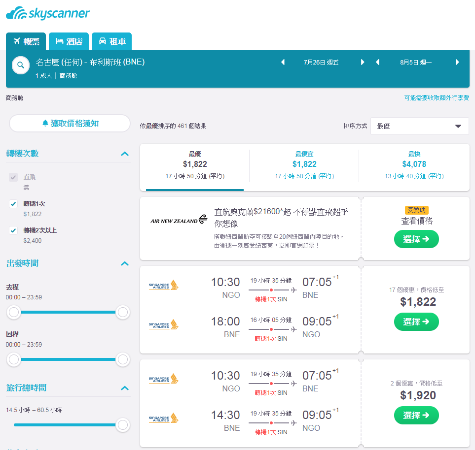
Task: Toggle the 直飛 checkbox
Action: pos(13,177)
